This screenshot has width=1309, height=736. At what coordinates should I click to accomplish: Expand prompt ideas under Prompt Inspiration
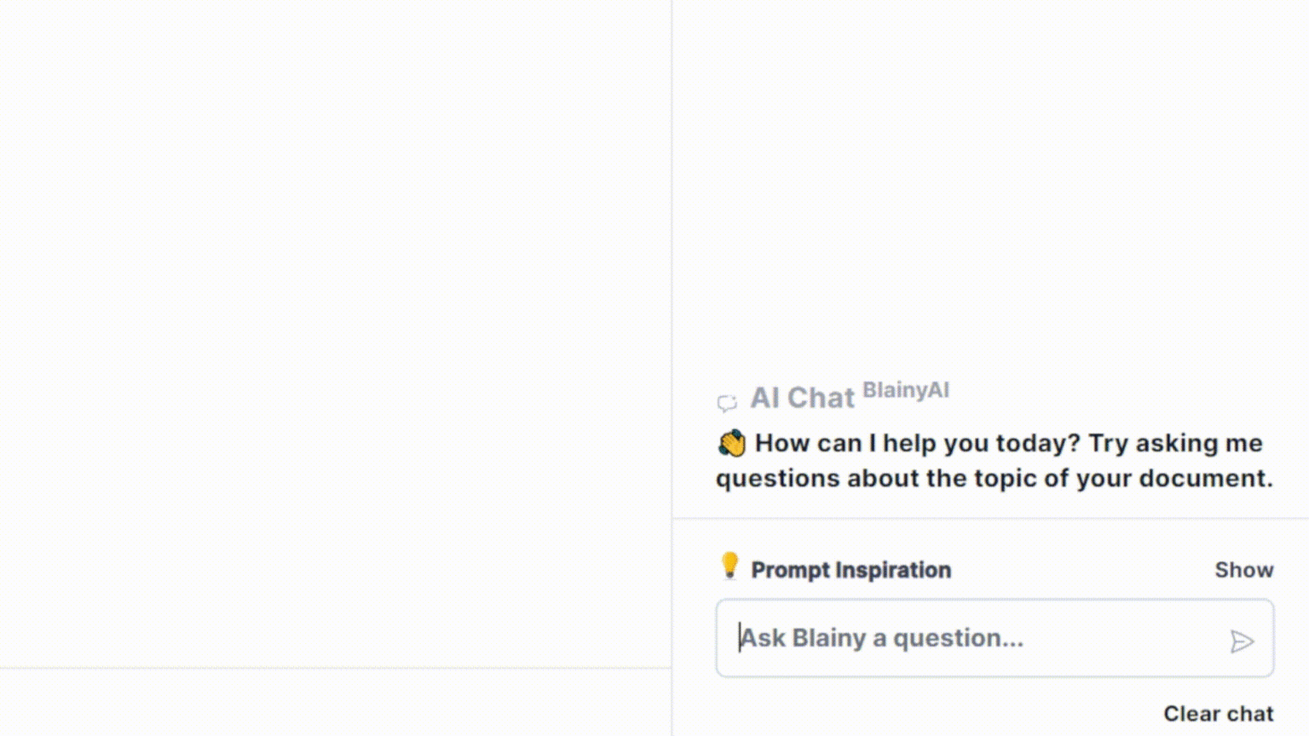[x=1243, y=569]
